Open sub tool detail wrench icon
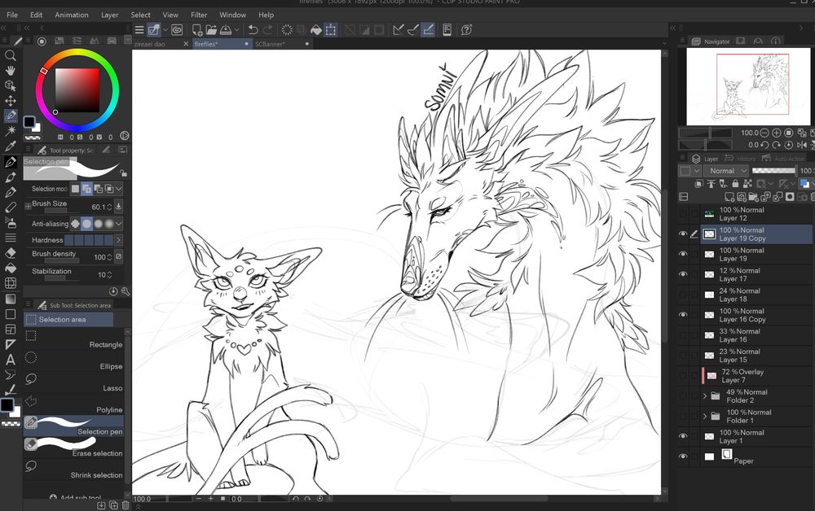 (x=126, y=291)
